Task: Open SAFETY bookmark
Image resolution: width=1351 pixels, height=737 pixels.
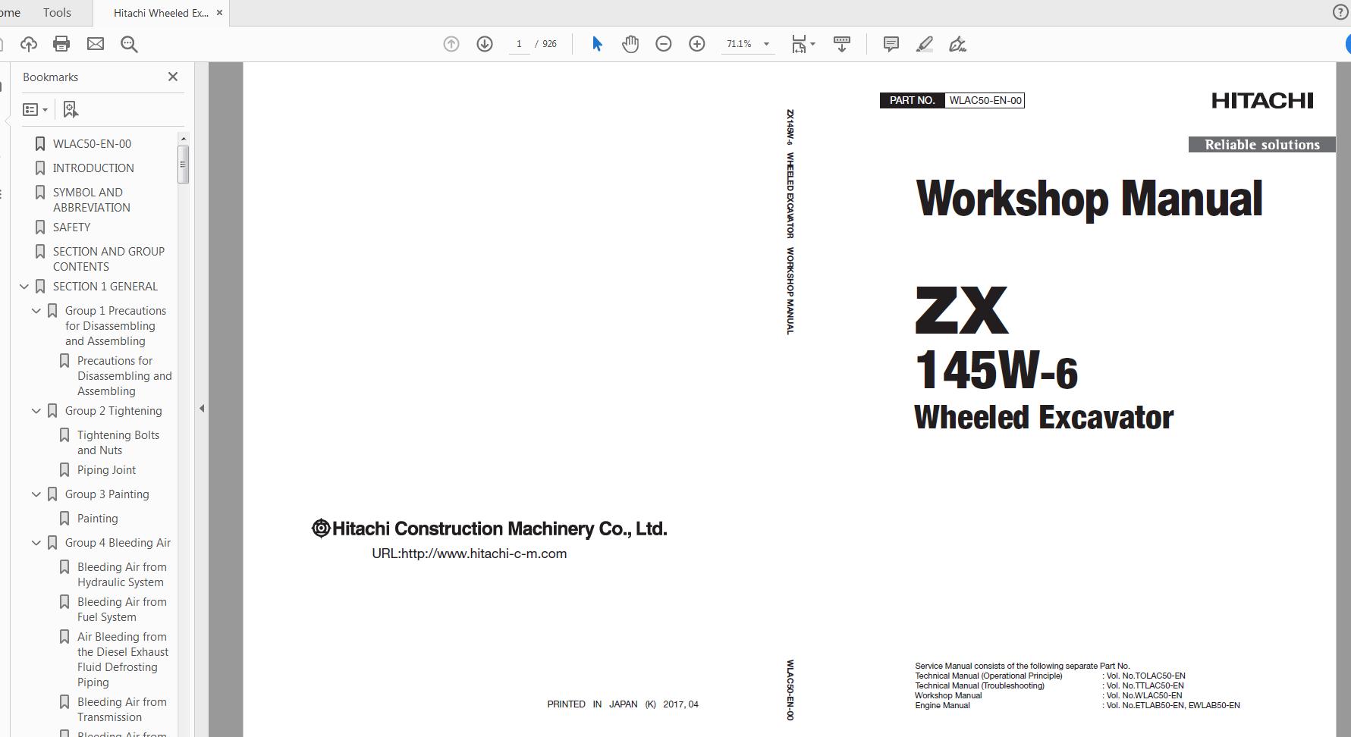Action: click(x=71, y=227)
